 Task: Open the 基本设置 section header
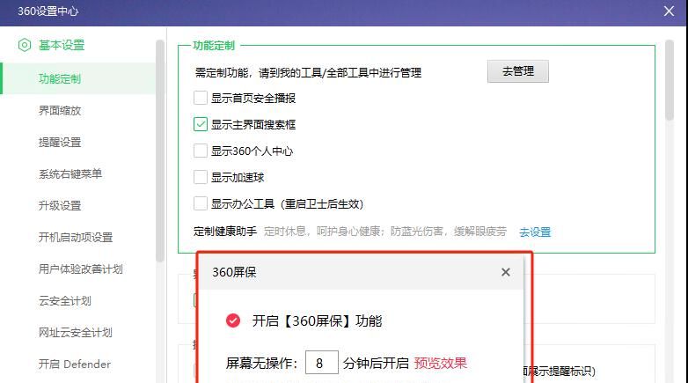tap(62, 45)
